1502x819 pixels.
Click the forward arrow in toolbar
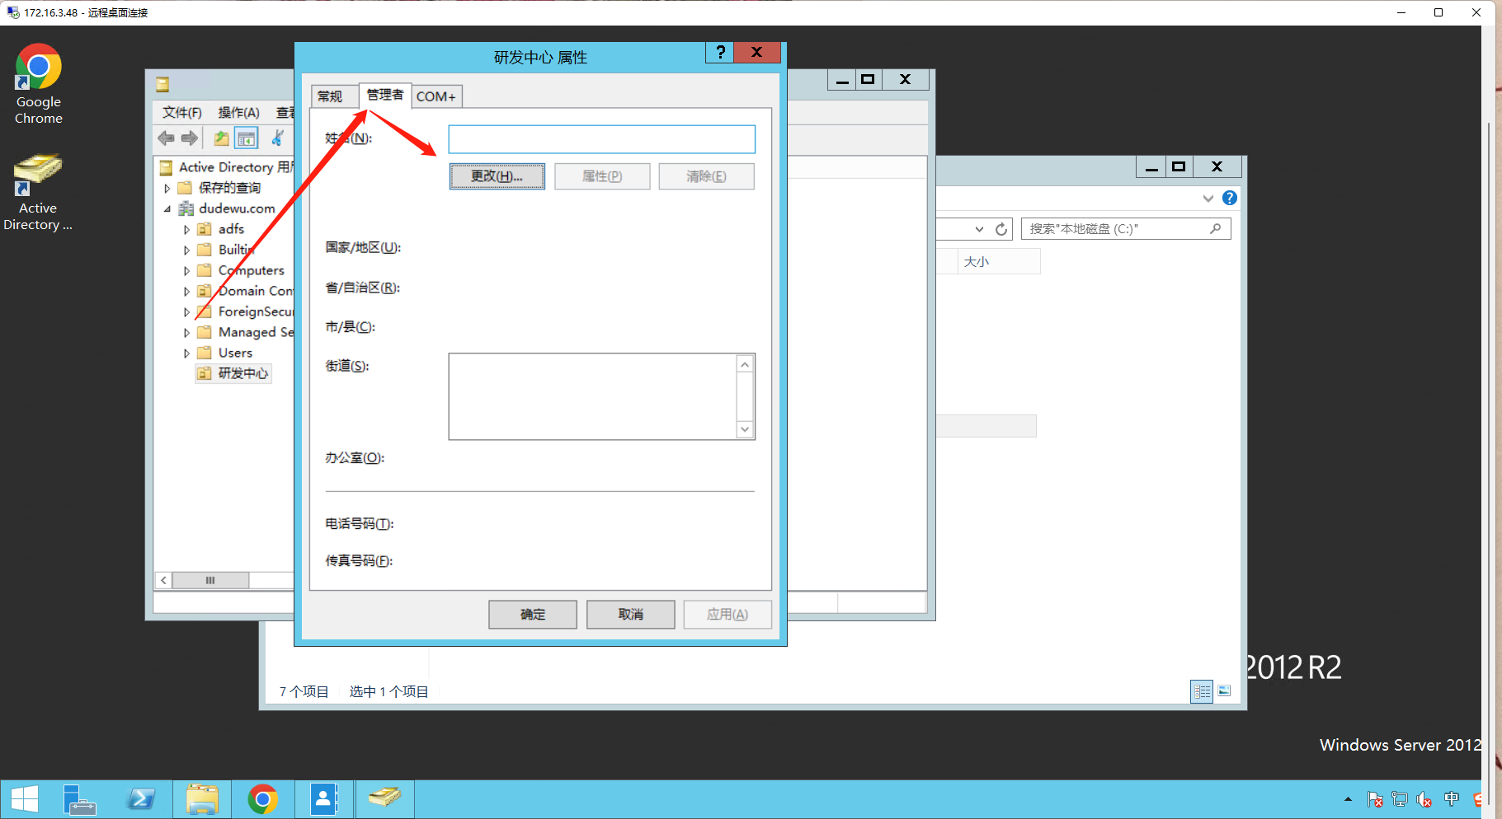tap(190, 138)
